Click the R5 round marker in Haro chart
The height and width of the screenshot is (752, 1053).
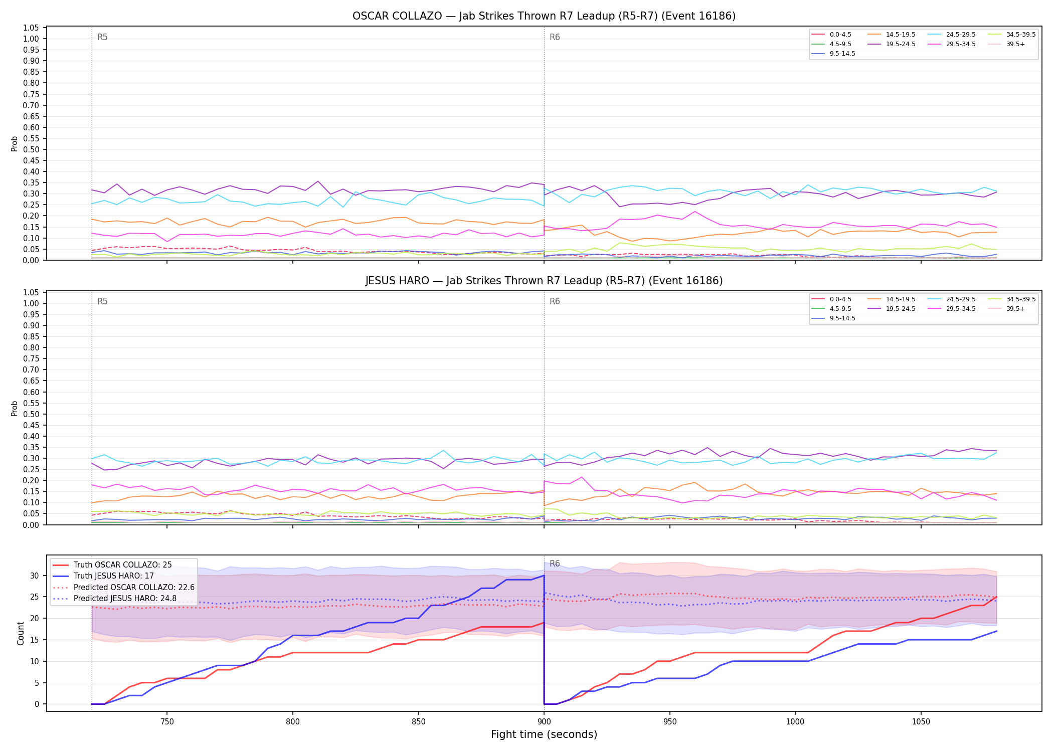(102, 301)
